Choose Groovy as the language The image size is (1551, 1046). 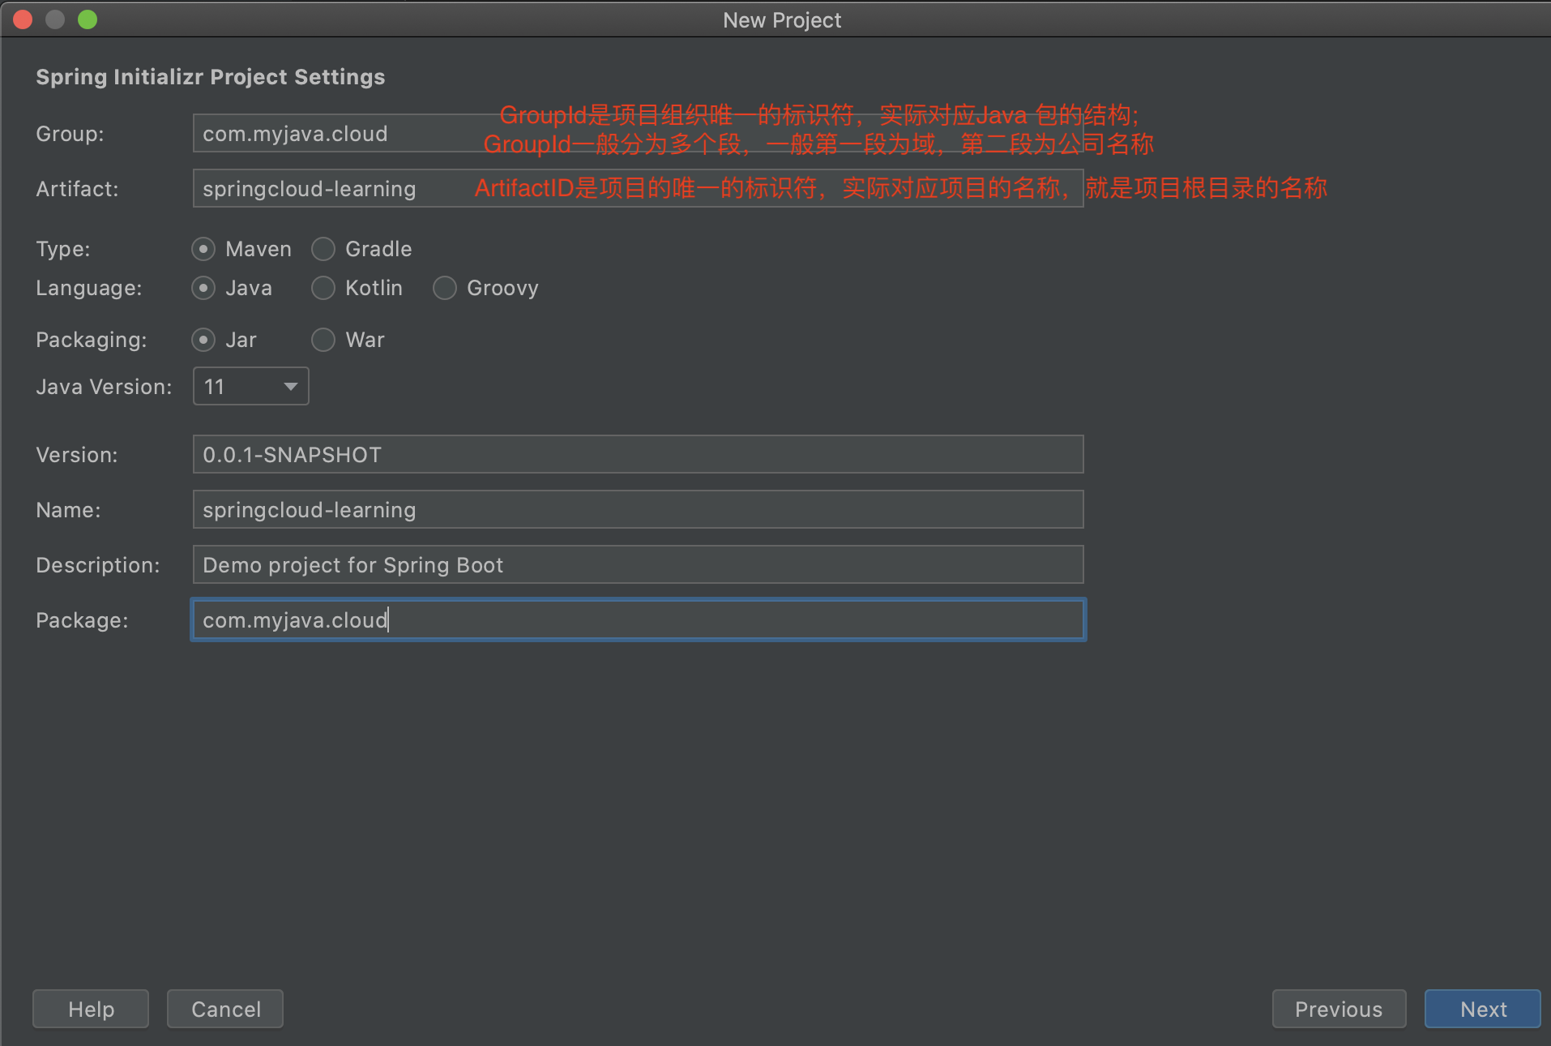click(445, 288)
